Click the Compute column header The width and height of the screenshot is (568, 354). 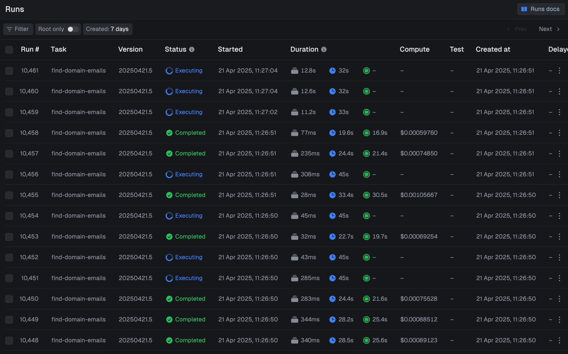tap(414, 49)
